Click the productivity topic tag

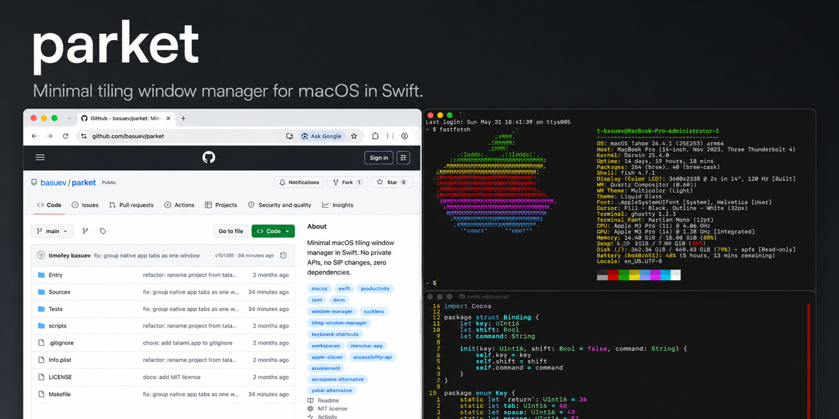(x=375, y=289)
